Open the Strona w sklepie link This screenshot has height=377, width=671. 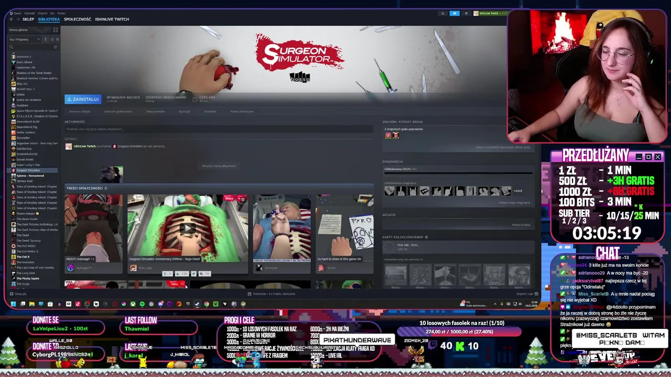[79, 112]
